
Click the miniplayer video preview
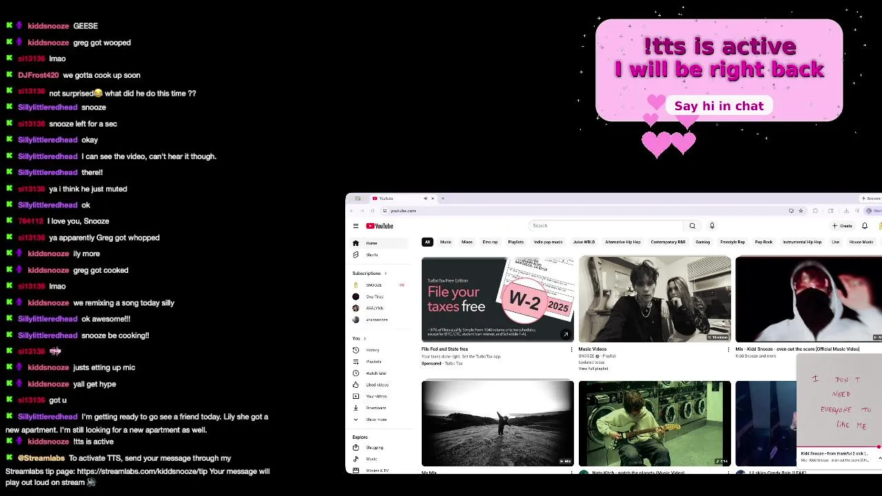pyautogui.click(x=839, y=402)
